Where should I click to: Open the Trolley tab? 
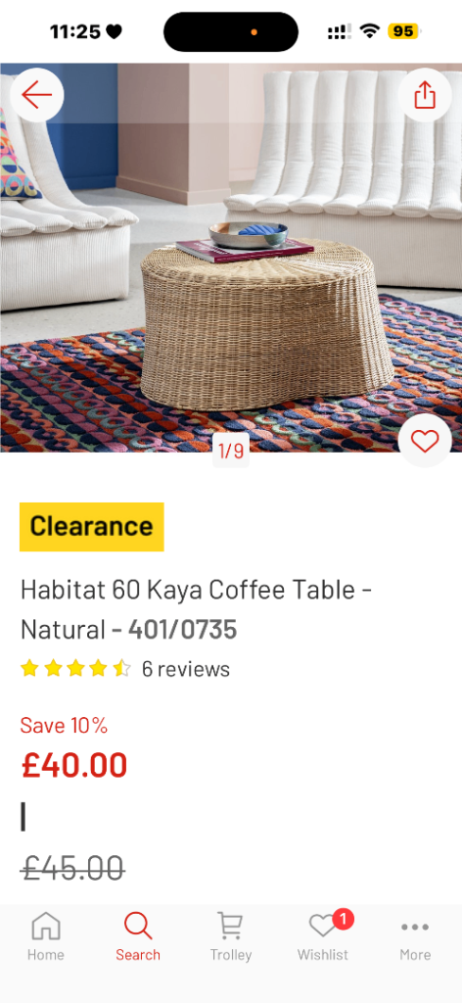(231, 936)
